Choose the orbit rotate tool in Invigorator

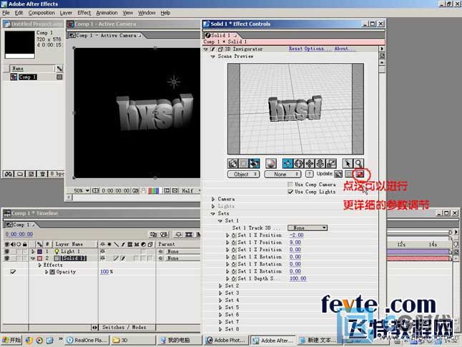pos(298,163)
